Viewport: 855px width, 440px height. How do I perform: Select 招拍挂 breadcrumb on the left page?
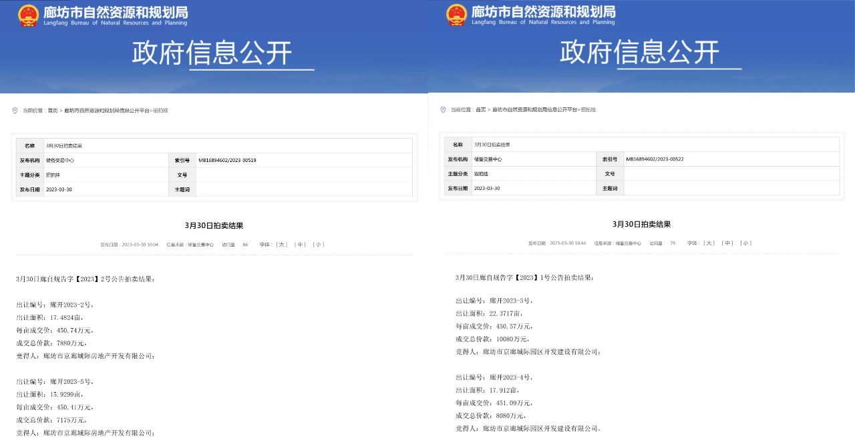coord(161,111)
